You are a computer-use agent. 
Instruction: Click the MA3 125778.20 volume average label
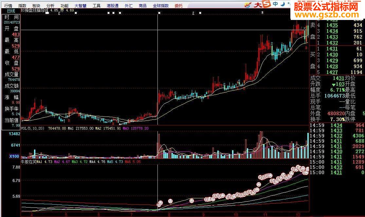(136, 128)
